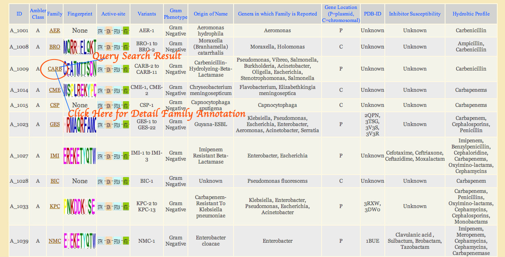
Task: Click the KPC row fingerprint sequence logo
Action: [x=80, y=206]
